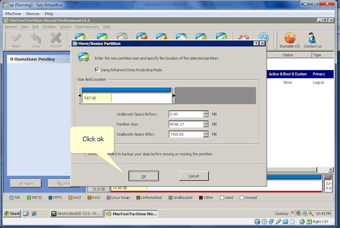Click Apply button under Operations Pending panel
This screenshot has height=228, width=340.
25,183
